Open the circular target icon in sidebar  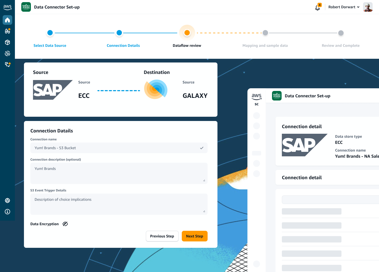pos(7,53)
